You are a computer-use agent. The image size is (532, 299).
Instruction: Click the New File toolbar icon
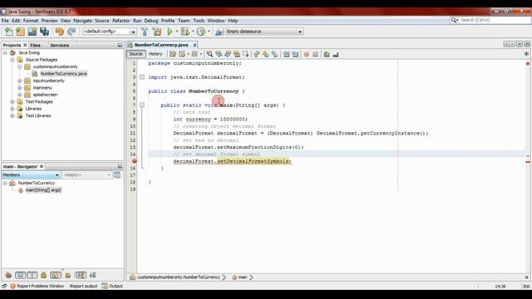click(9, 32)
